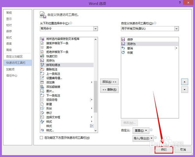The width and height of the screenshot is (195, 157).
Task: Expand the arrow beside 撤消 in right list
Action: click(176, 48)
